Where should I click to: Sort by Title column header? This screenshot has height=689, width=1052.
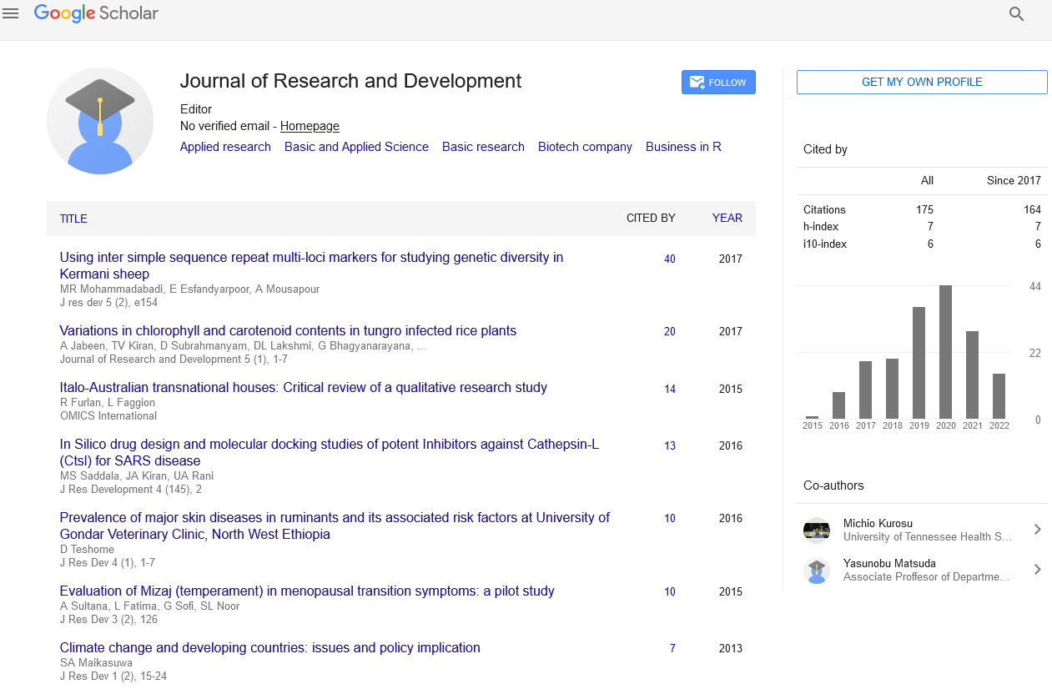coord(73,219)
